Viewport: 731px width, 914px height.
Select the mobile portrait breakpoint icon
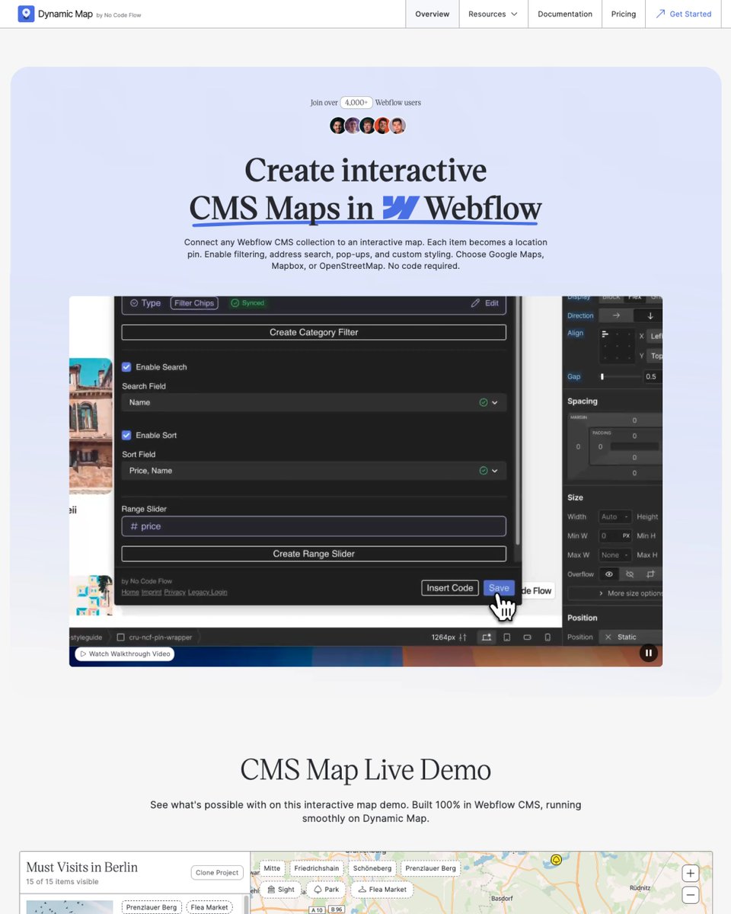(x=547, y=637)
